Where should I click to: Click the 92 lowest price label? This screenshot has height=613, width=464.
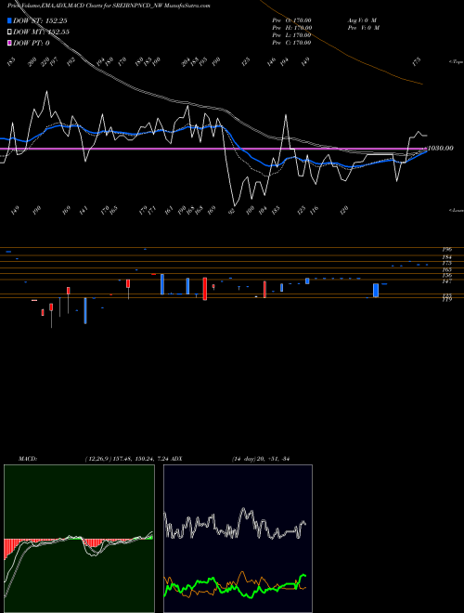tap(232, 211)
